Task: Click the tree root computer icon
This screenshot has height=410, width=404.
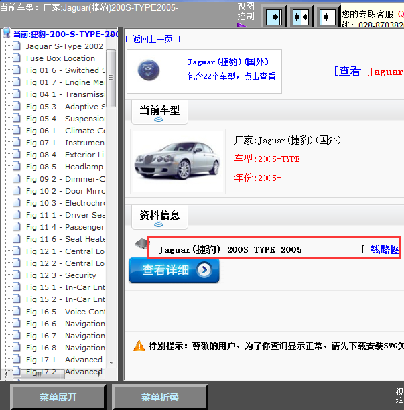Action: click(x=6, y=33)
